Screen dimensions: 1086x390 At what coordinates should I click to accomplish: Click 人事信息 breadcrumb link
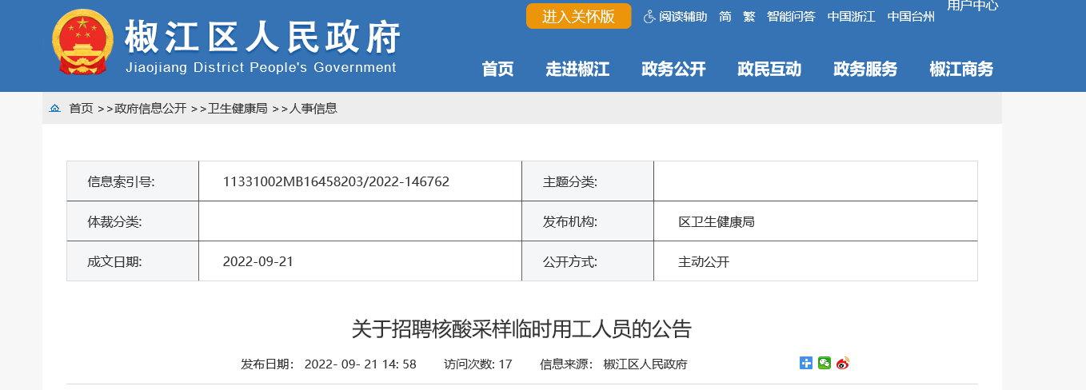(x=313, y=109)
